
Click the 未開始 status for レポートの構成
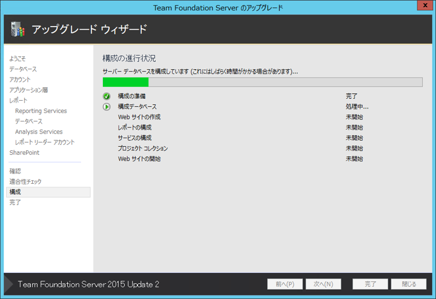coord(354,127)
